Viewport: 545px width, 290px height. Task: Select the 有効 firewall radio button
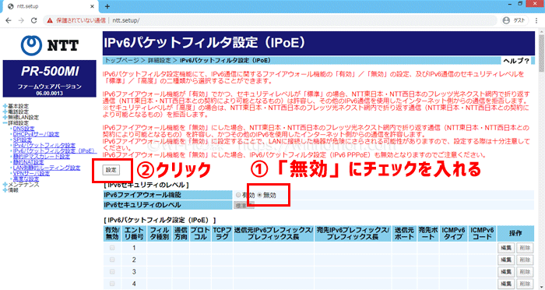pyautogui.click(x=238, y=195)
